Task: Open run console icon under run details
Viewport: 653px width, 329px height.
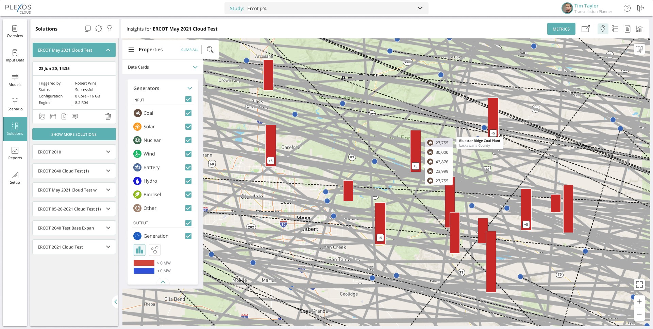Action: coord(53,116)
